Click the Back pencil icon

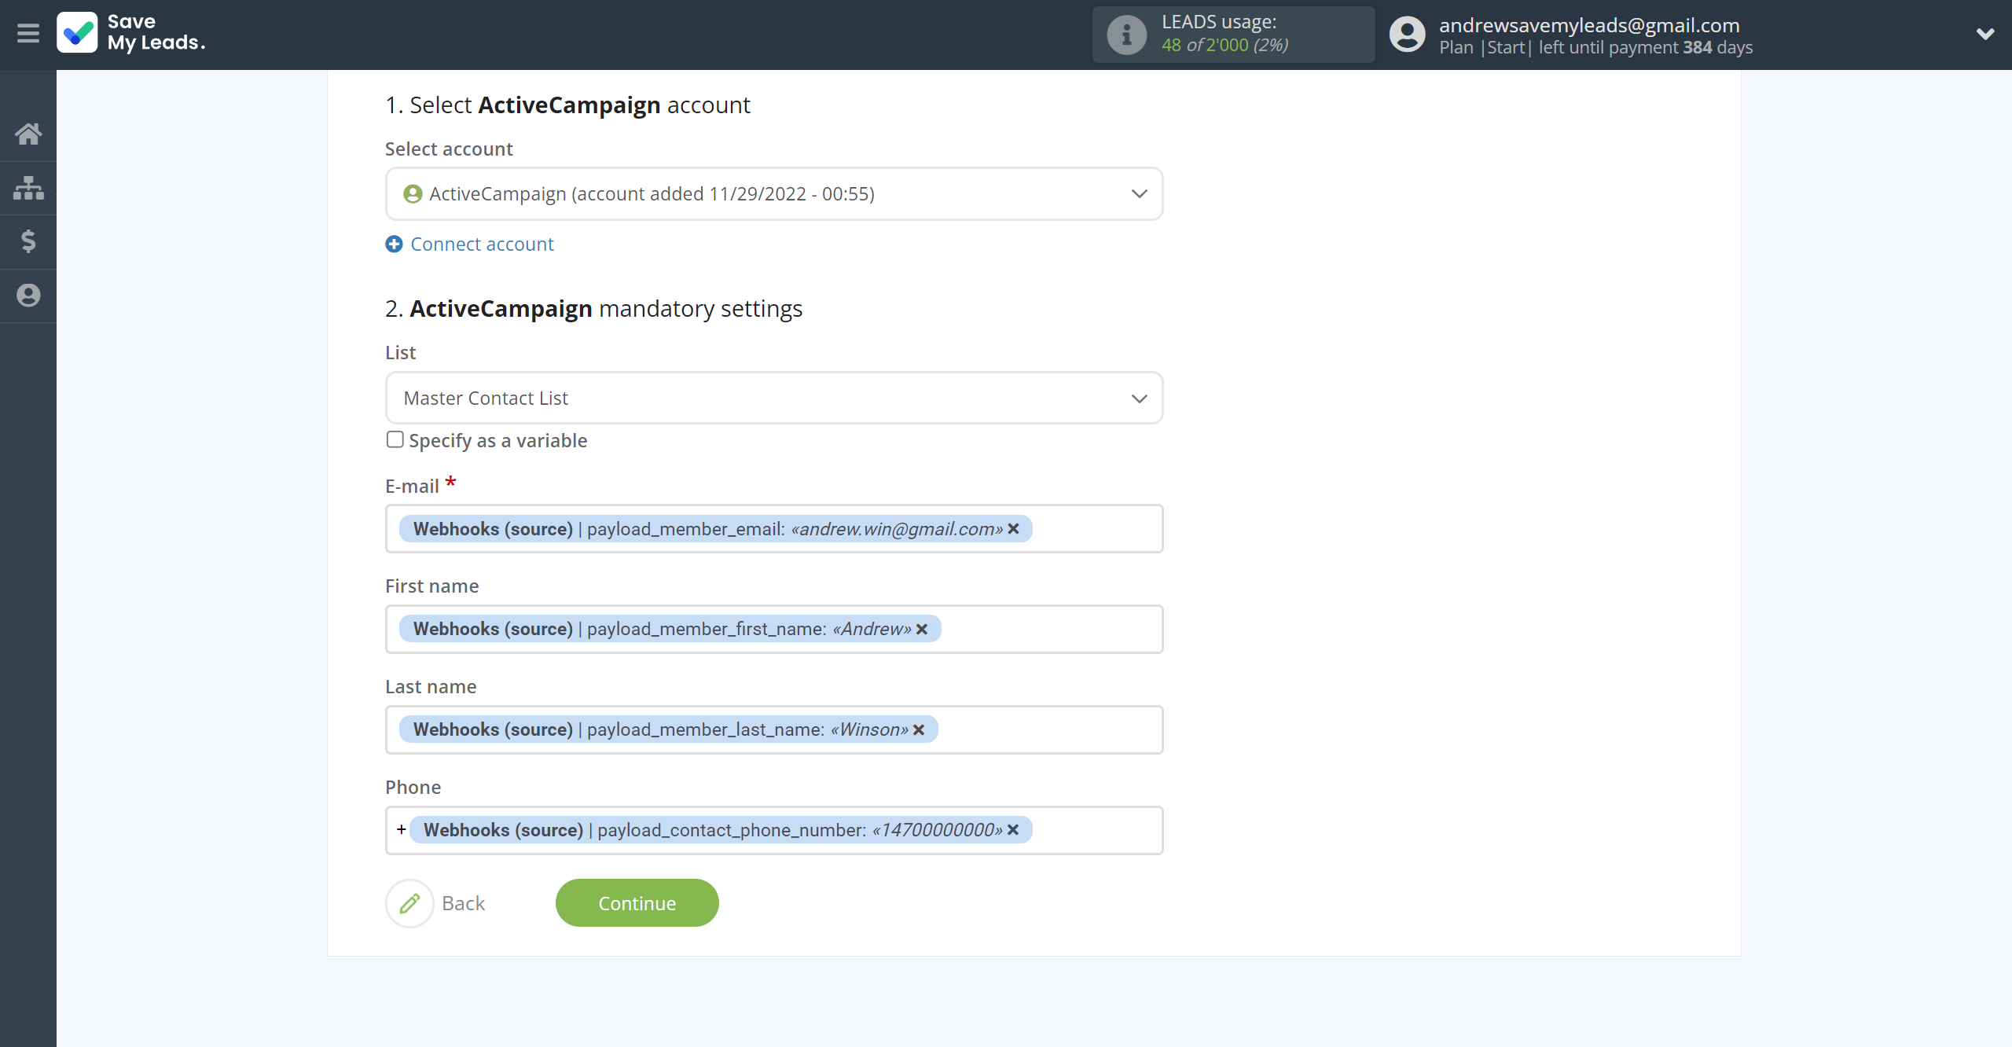click(409, 904)
